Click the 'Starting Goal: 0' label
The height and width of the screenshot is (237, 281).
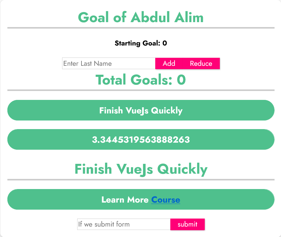click(141, 43)
